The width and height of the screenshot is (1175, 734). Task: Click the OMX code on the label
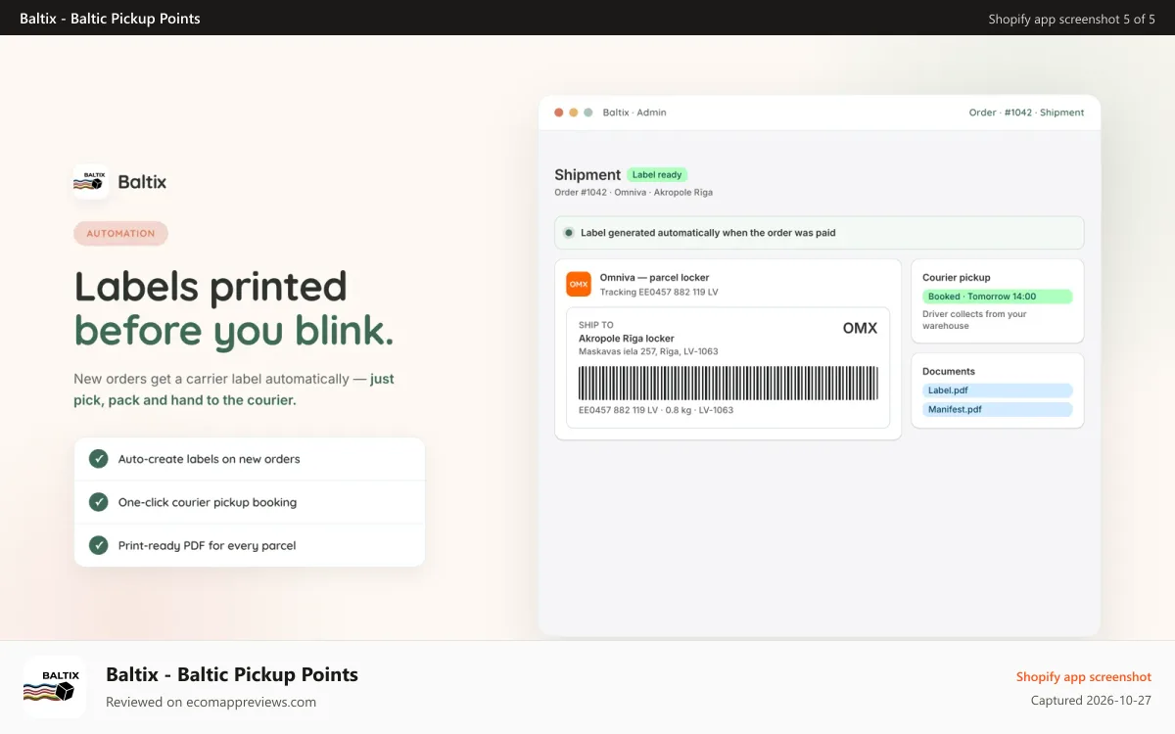point(860,329)
